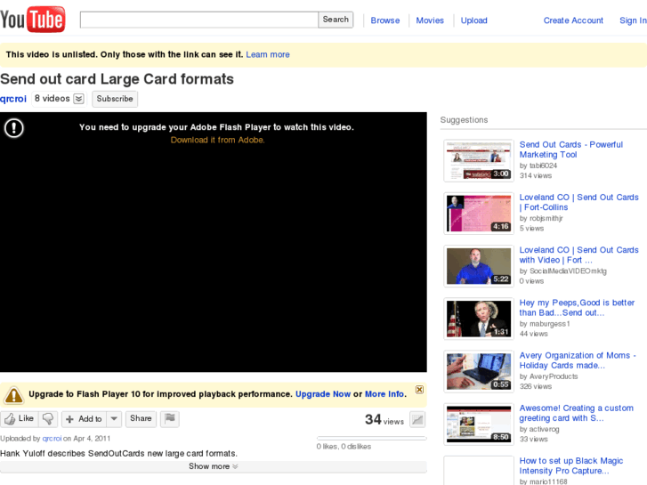Focus the YouTube search field
The width and height of the screenshot is (647, 485).
click(198, 20)
